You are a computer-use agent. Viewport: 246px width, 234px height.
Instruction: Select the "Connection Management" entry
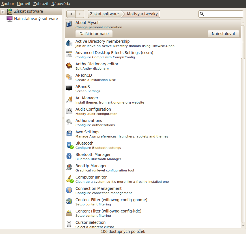point(153,190)
